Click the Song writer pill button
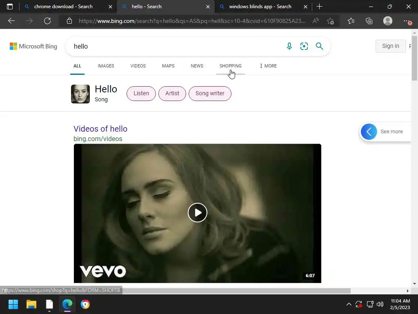418x314 pixels. 210,94
